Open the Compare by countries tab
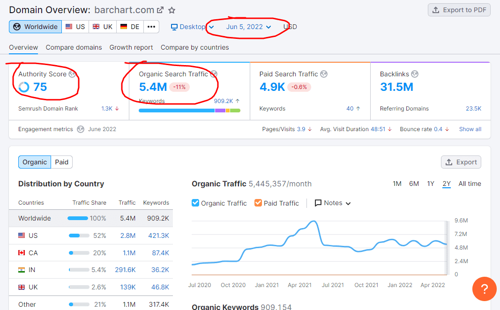The height and width of the screenshot is (310, 500). coord(194,47)
